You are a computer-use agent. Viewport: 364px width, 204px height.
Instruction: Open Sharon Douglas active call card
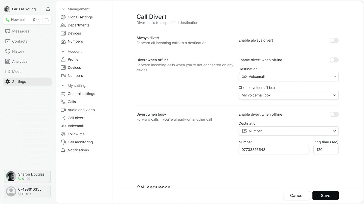coord(27,176)
